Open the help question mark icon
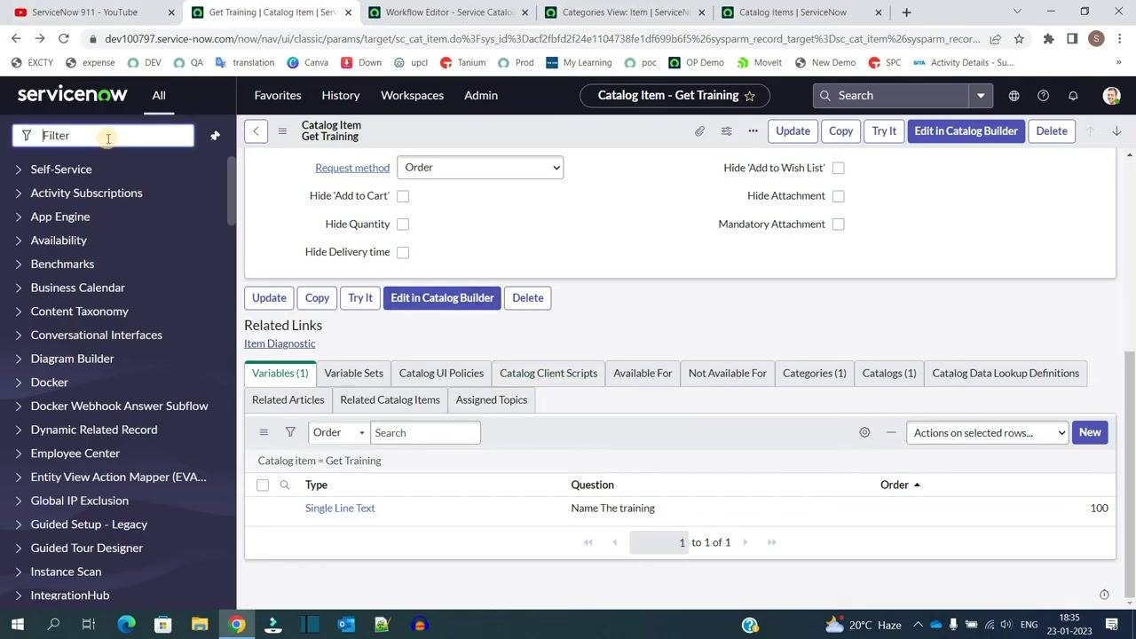 pos(1043,96)
